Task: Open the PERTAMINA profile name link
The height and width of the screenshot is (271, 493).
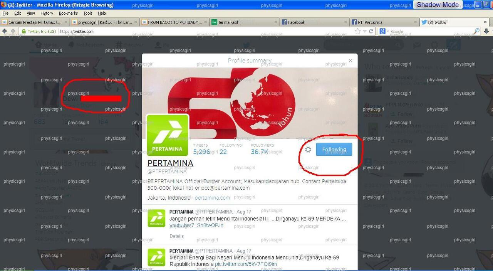Action: point(170,163)
